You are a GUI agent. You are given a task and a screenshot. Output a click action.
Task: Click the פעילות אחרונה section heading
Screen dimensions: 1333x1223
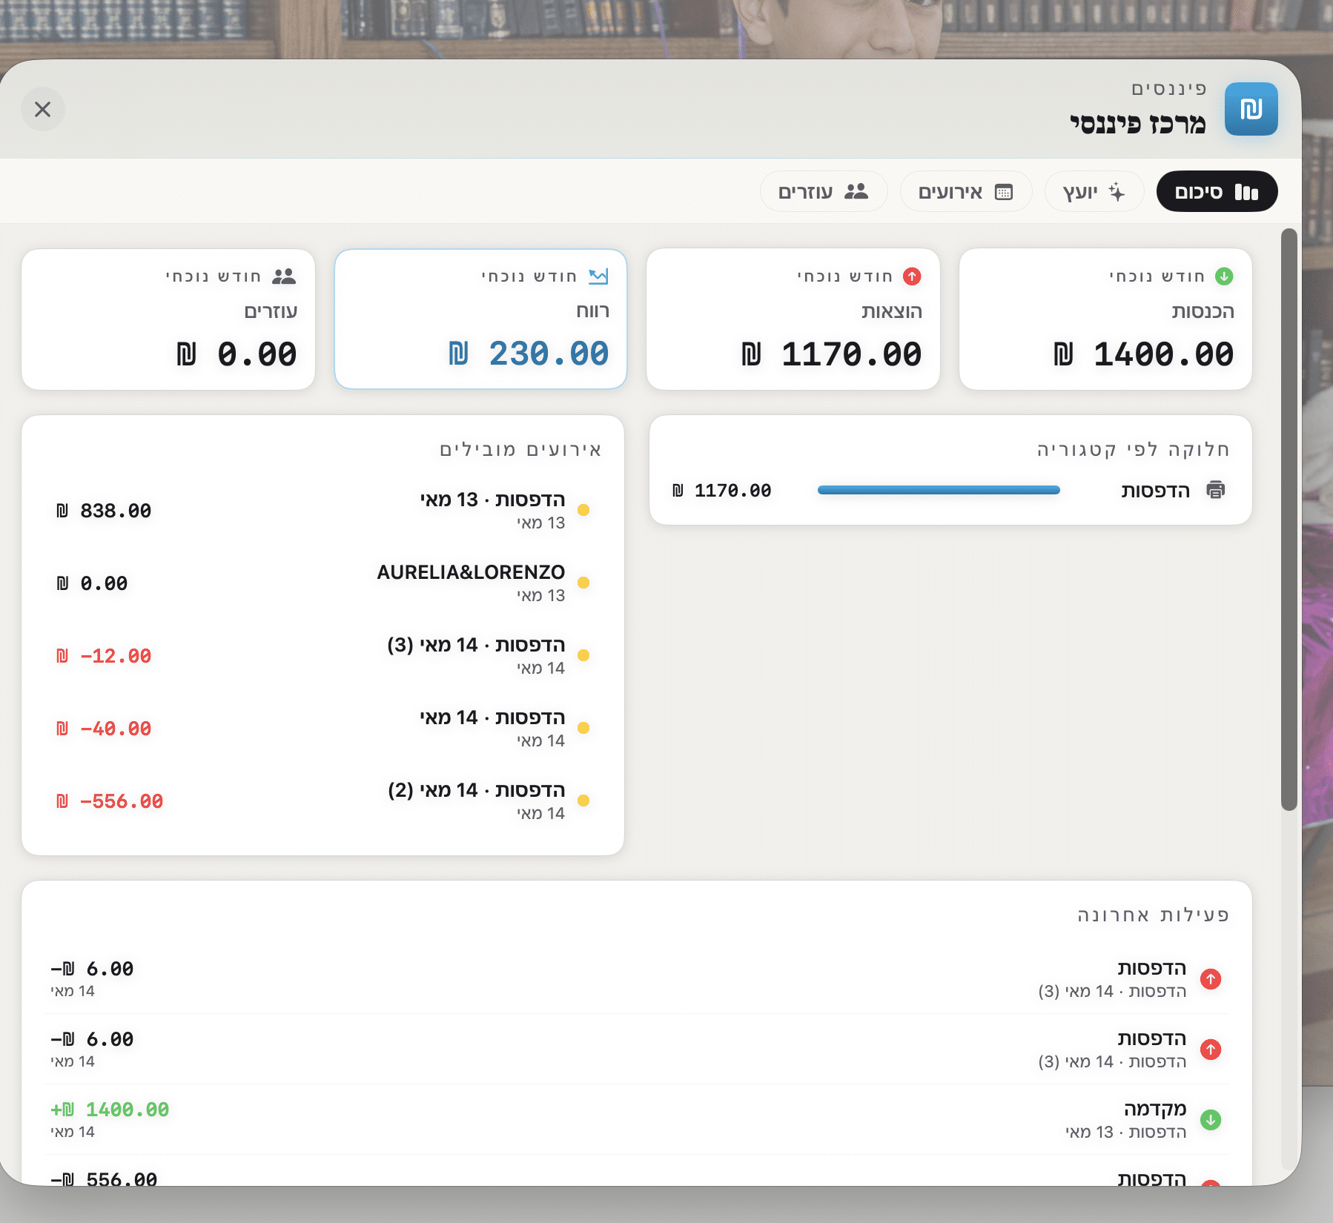click(x=1154, y=915)
